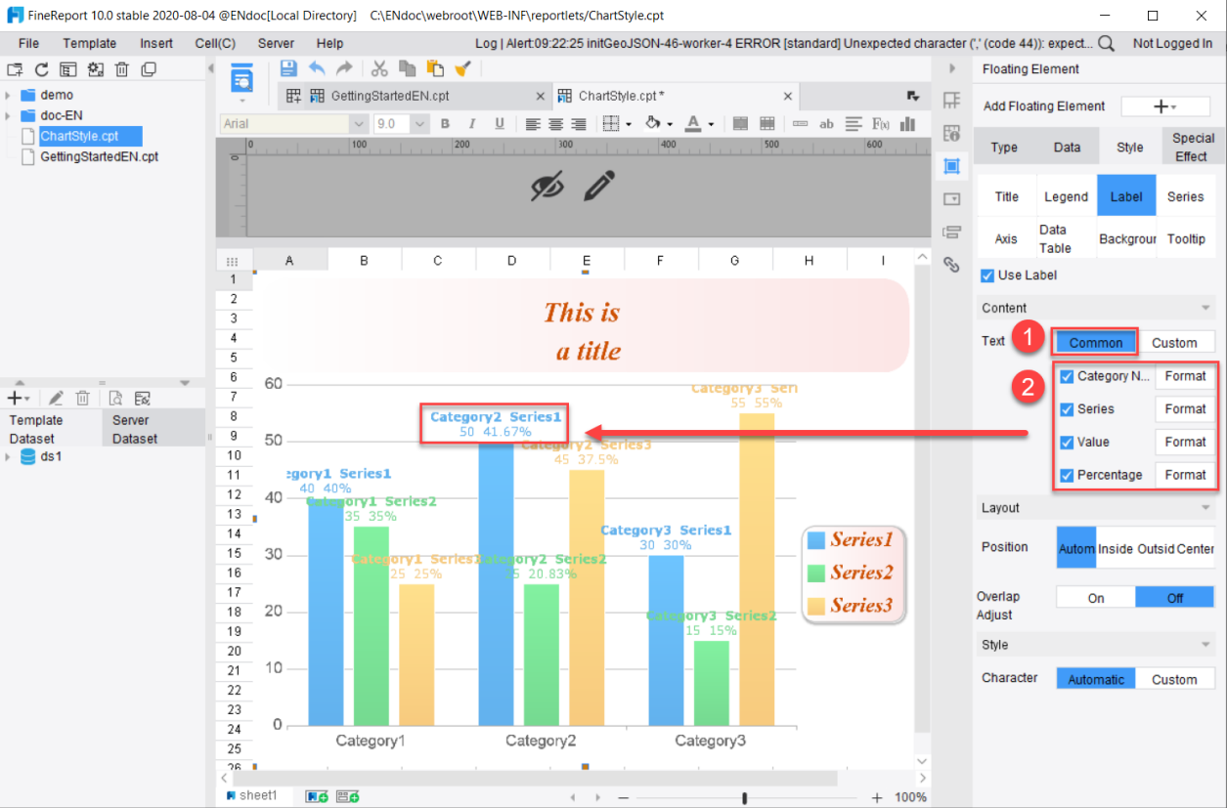Adjust the zoom slider handle

tap(745, 797)
